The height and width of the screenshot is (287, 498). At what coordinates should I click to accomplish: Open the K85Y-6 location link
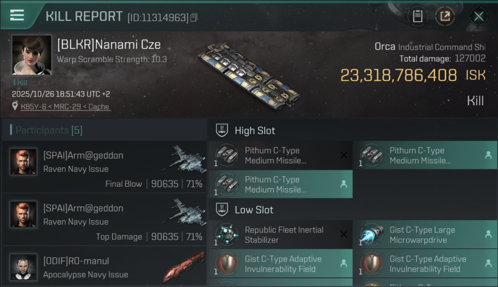[x=65, y=107]
